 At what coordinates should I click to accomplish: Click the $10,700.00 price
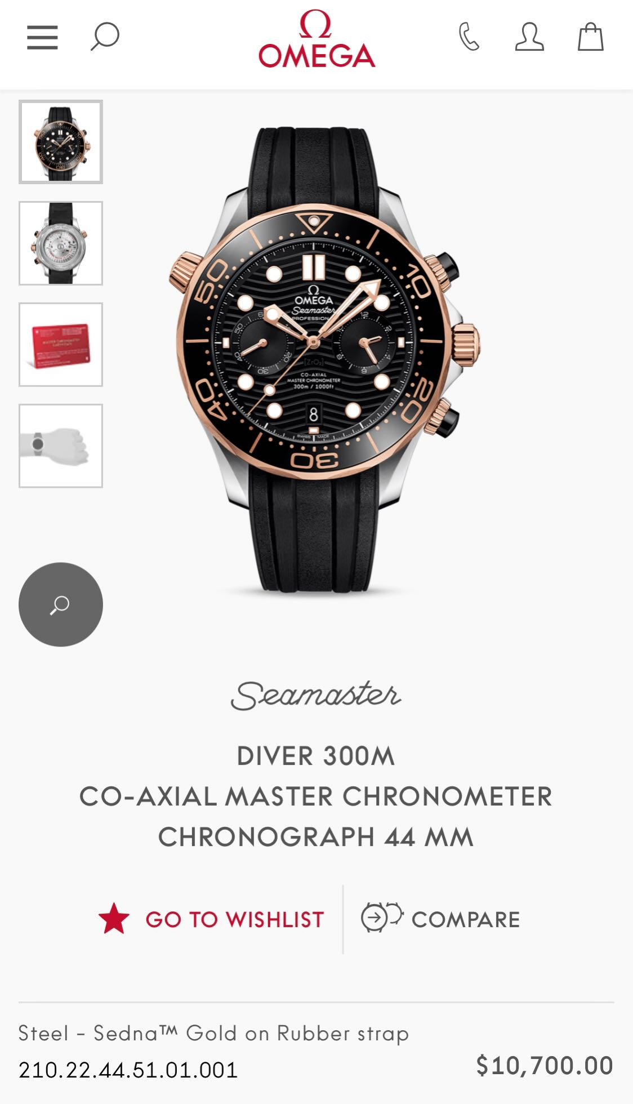[x=545, y=1066]
